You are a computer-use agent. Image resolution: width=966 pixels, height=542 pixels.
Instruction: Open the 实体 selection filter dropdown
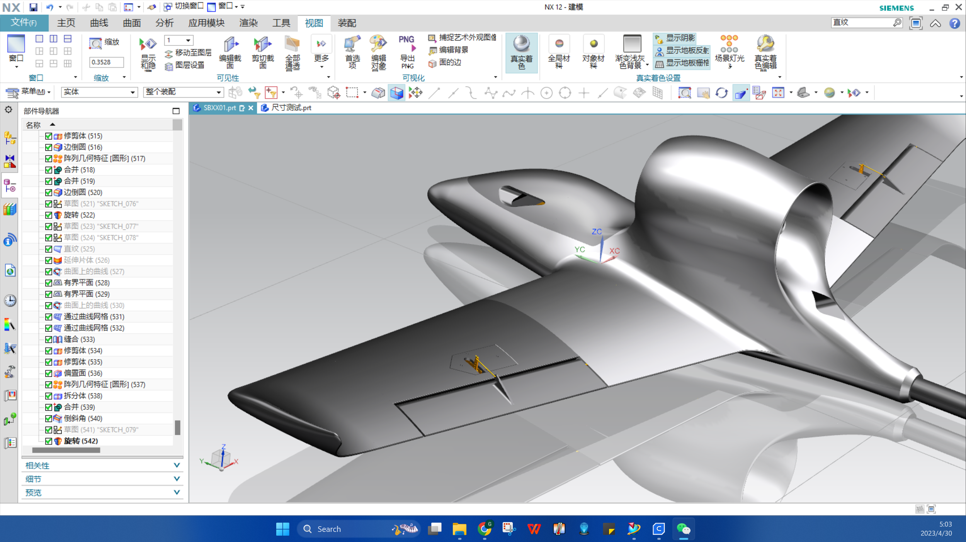[133, 92]
